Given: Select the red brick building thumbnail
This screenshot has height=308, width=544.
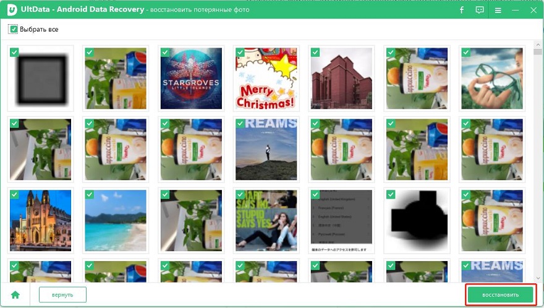Looking at the screenshot, I should click(341, 79).
